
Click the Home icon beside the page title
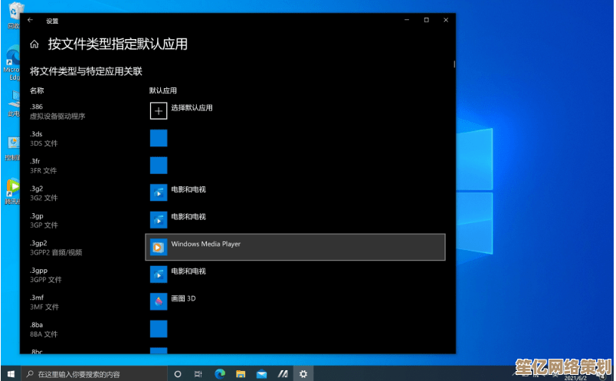tap(34, 44)
